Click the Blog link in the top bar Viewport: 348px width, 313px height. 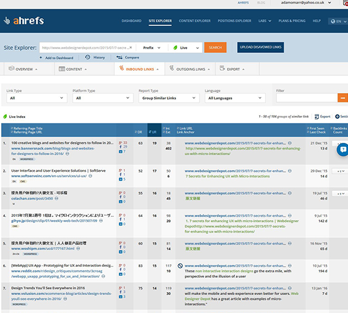click(x=261, y=2)
